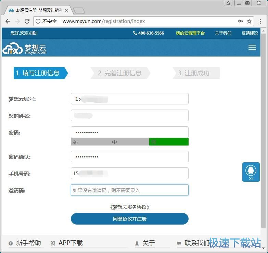Click the 梦想云账号 input field
Image resolution: width=268 pixels, height=253 pixels.
(130, 99)
